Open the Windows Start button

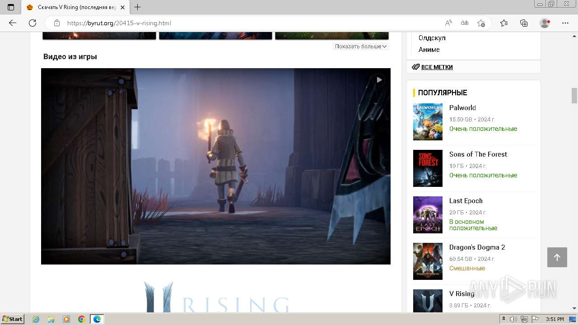coord(12,319)
